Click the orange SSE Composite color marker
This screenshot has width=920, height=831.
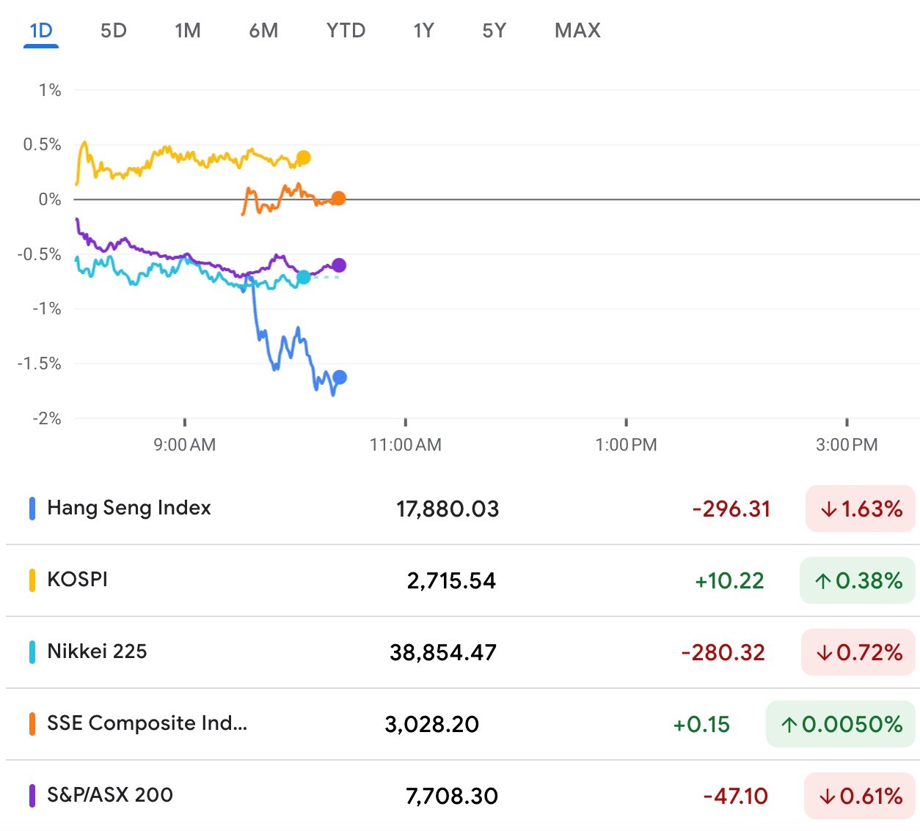point(32,724)
